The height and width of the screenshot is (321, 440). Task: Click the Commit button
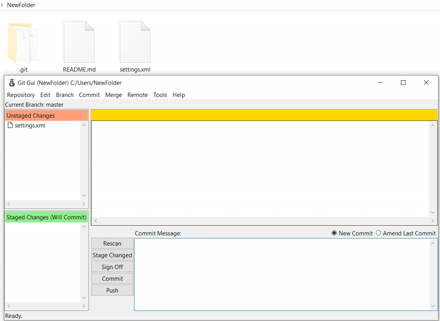click(112, 278)
